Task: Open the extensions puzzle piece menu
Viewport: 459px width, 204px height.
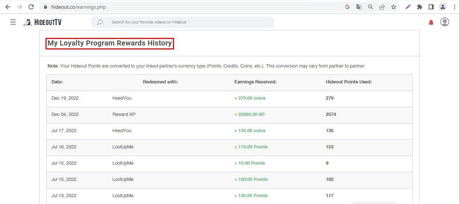Action: [x=419, y=7]
